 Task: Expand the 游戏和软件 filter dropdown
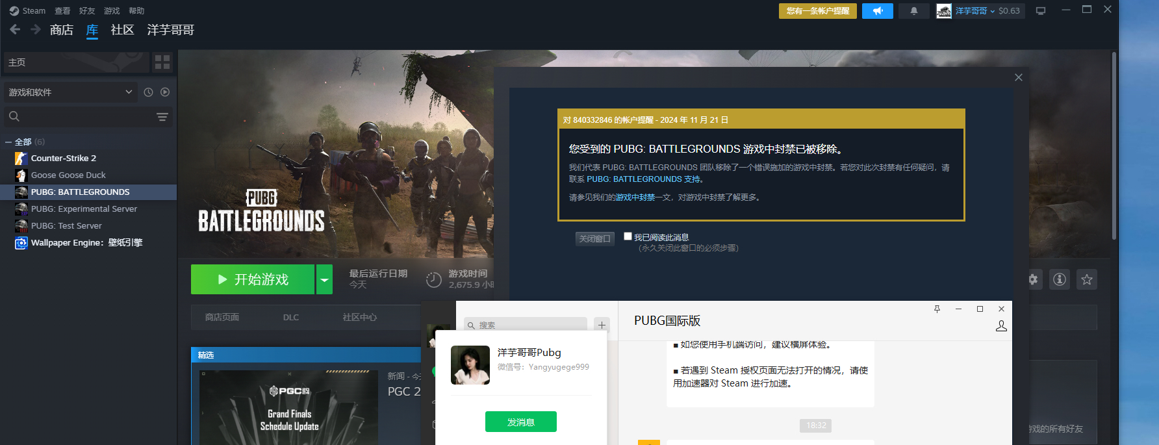(71, 92)
